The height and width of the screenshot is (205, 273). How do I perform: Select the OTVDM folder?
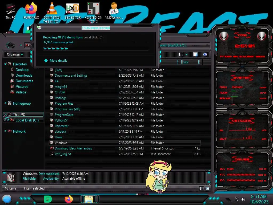coord(125,92)
